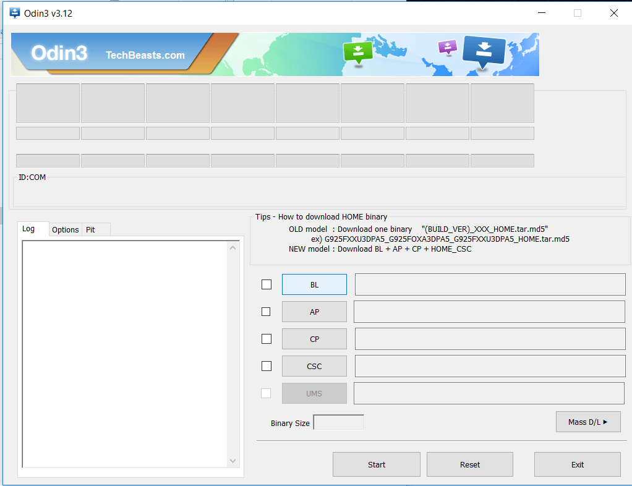Click the UMS file path field
The image size is (632, 486).
(489, 393)
